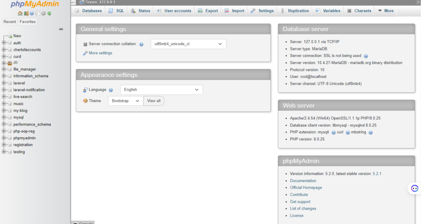
Task: Click help icon after SSL is not being used
Action: click(365, 56)
